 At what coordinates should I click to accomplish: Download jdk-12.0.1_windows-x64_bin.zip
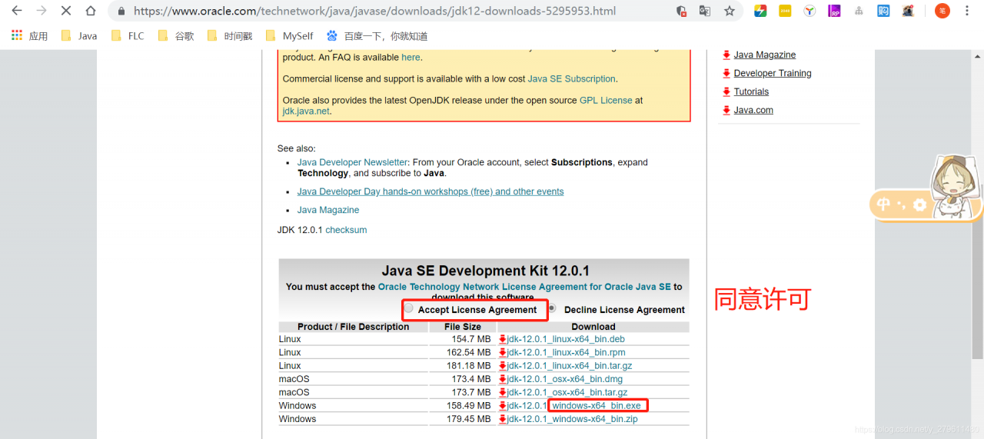[573, 419]
